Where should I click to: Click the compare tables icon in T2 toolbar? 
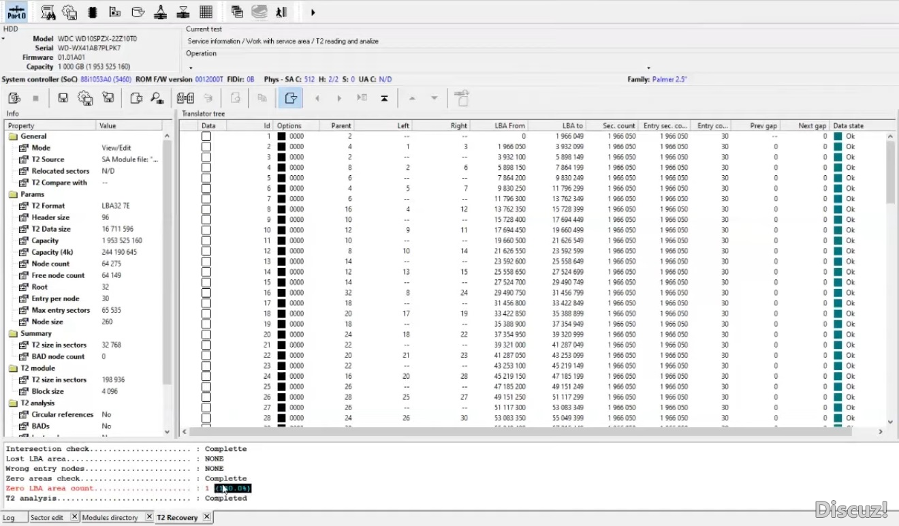185,98
